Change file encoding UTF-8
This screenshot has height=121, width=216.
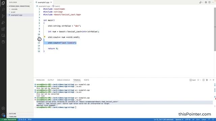188,120
